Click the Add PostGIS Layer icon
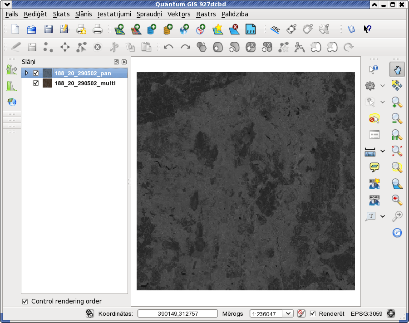This screenshot has height=323, width=409. 152,29
